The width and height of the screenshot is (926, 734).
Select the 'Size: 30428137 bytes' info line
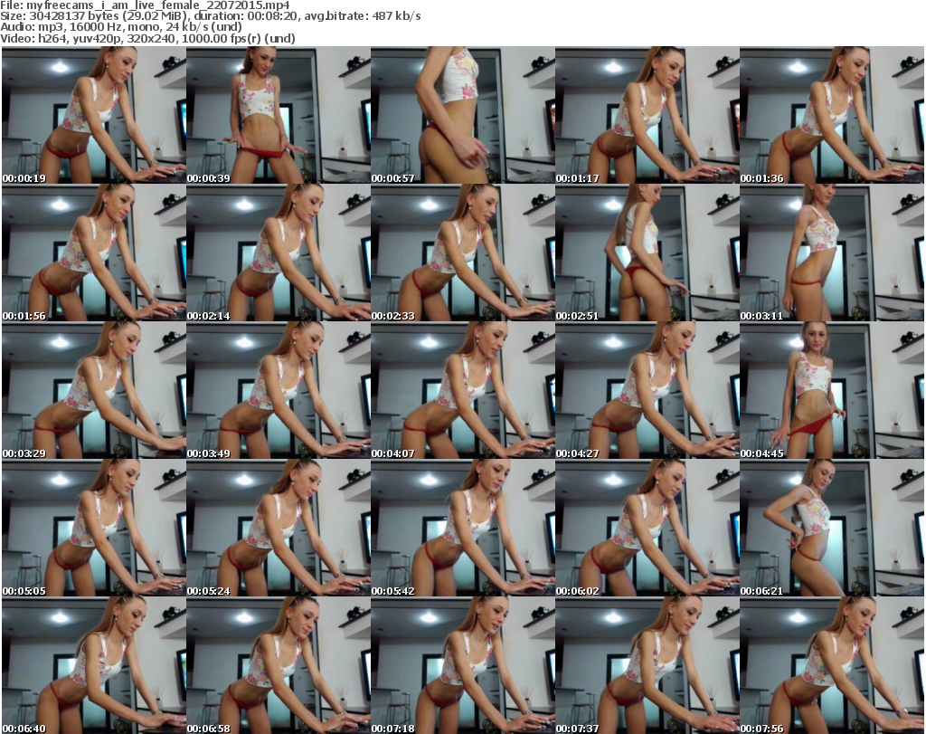211,16
